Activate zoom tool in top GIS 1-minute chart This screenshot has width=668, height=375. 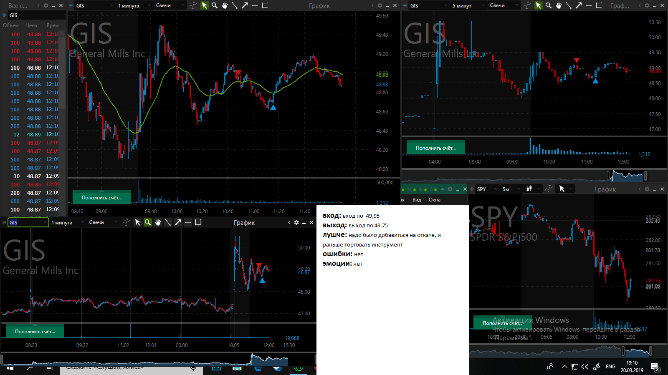coord(215,5)
